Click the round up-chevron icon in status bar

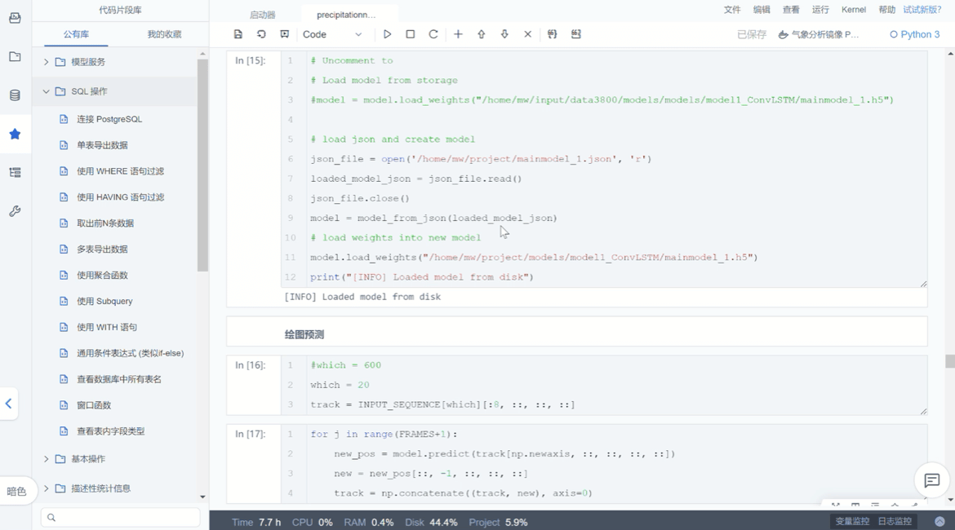[x=939, y=522]
